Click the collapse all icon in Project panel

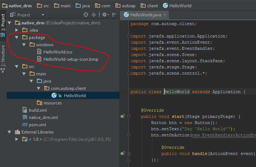[93, 15]
